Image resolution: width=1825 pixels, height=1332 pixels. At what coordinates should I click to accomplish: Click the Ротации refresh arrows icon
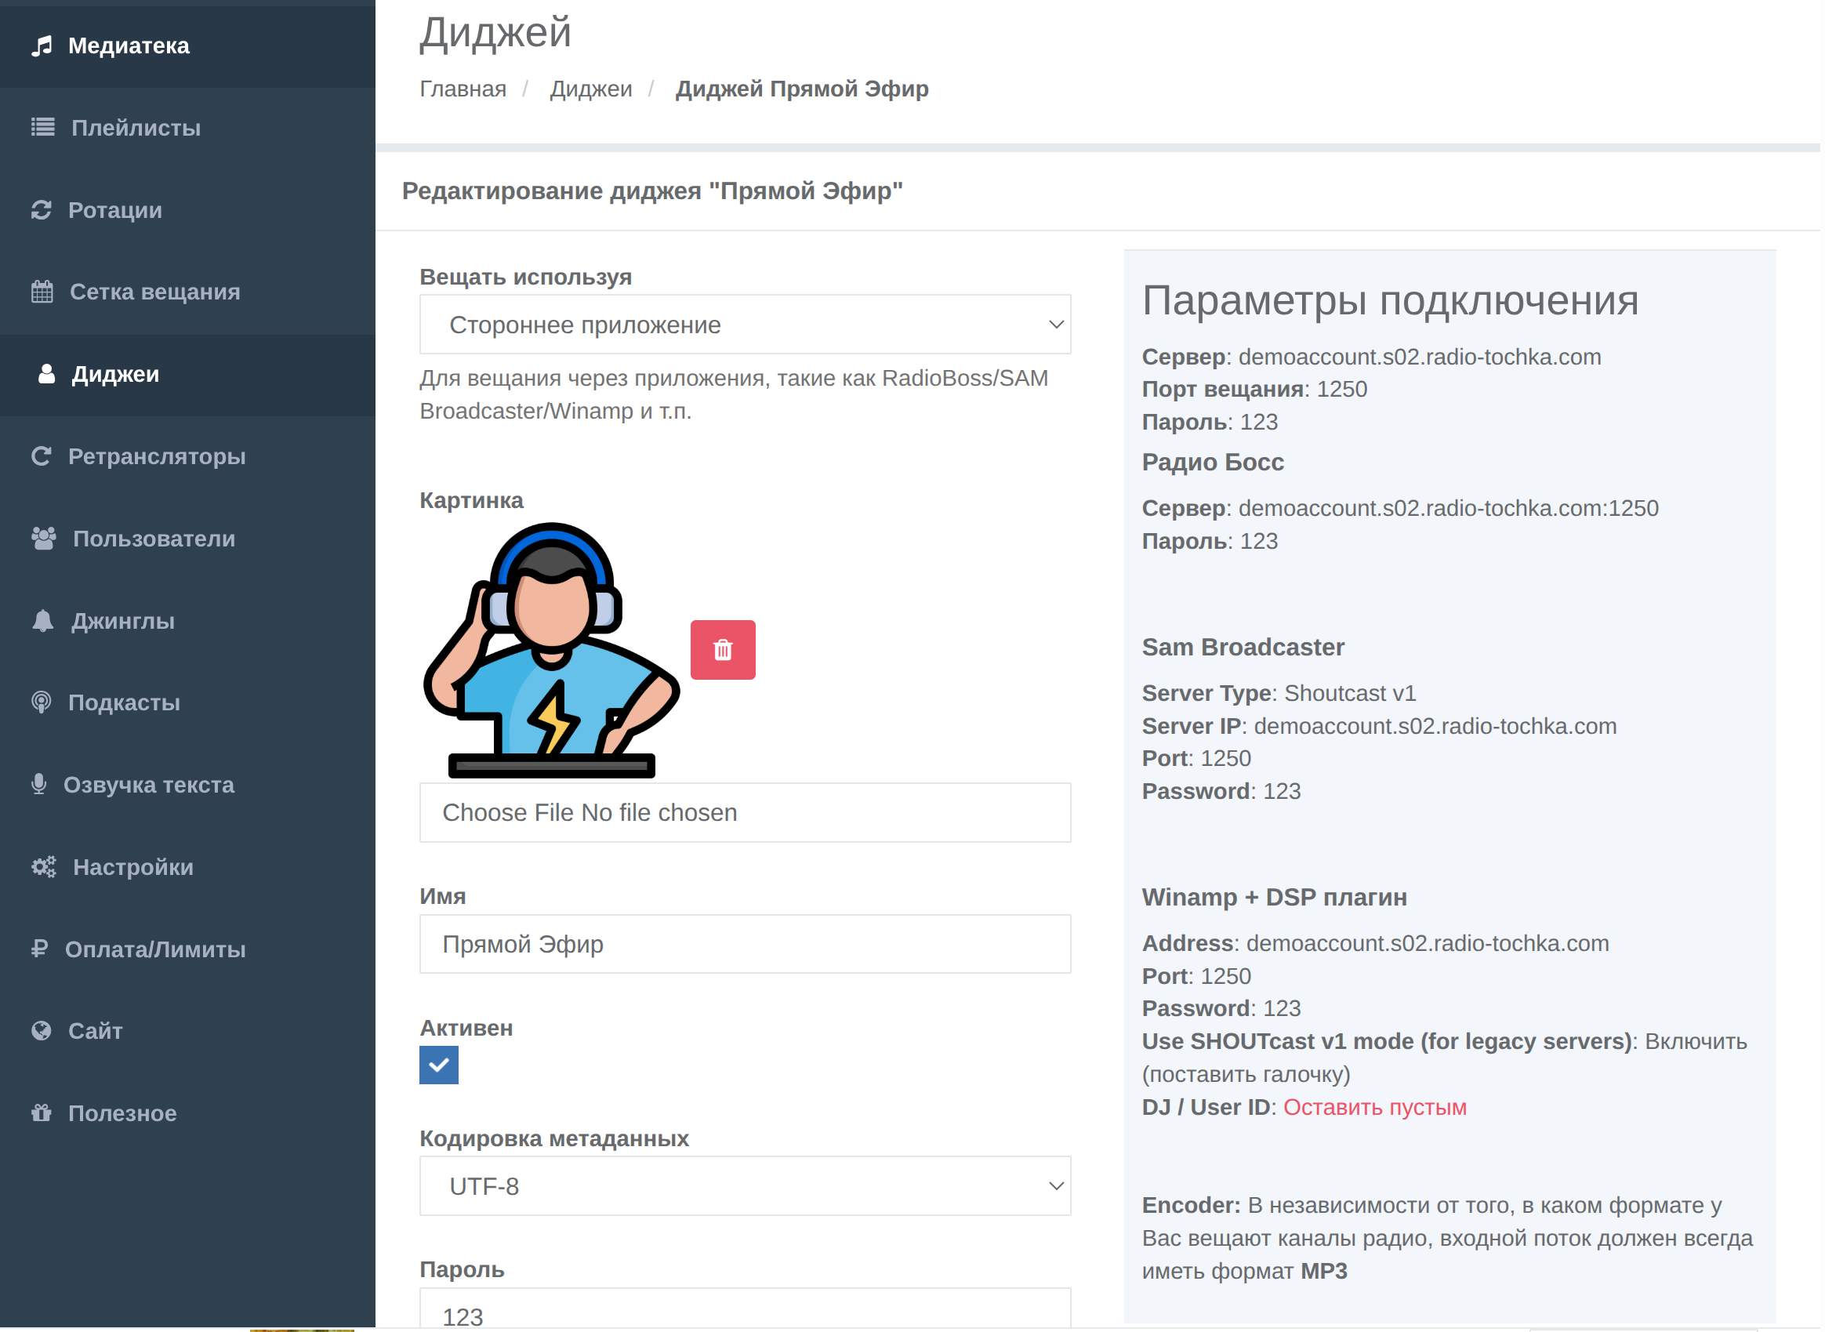click(41, 210)
